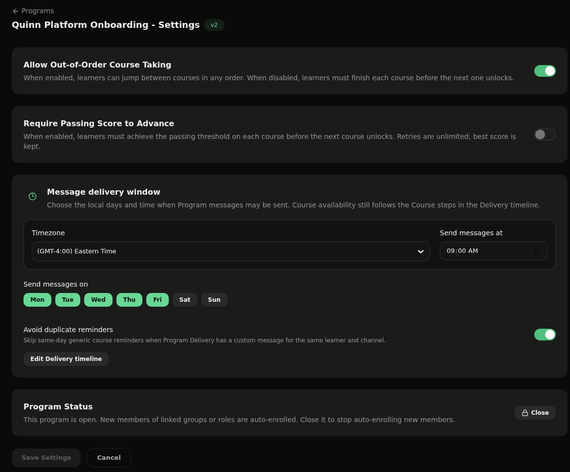Deselect the Mon day chip

point(38,300)
